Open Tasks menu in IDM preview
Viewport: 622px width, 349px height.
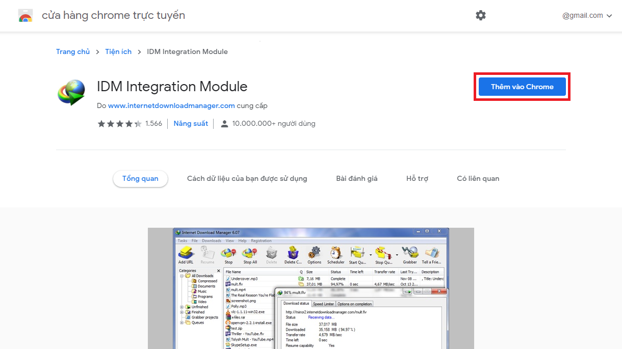[182, 240]
